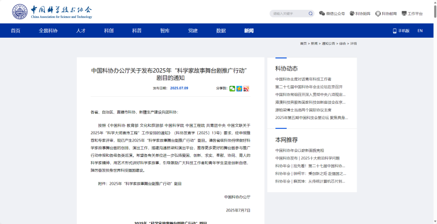Open 2025年第五期中国科技会堂论坛 link

point(311,117)
